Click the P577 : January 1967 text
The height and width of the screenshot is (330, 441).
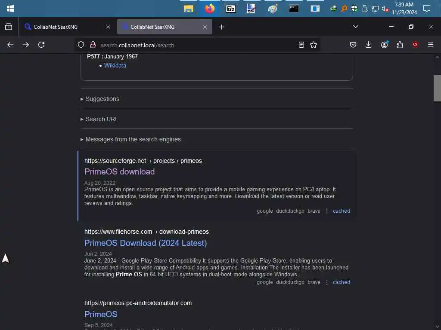112,56
